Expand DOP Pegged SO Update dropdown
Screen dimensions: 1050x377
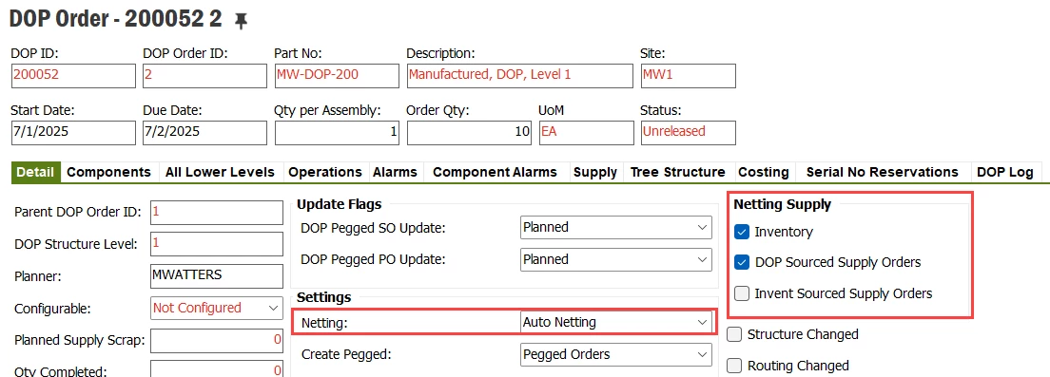[x=616, y=227]
